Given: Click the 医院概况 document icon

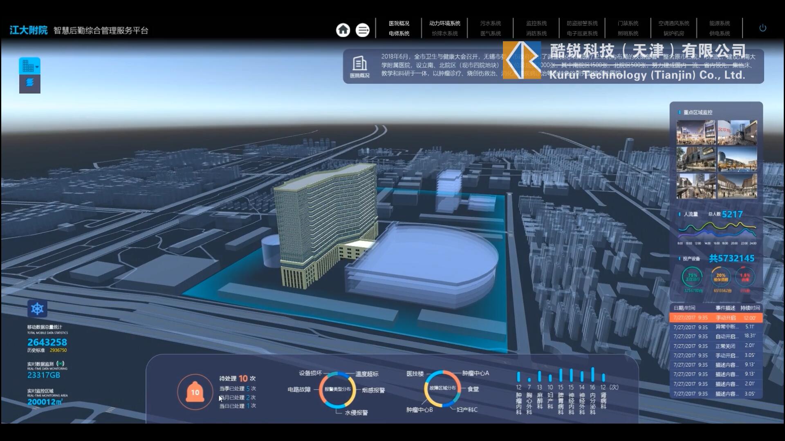Looking at the screenshot, I should pyautogui.click(x=359, y=64).
